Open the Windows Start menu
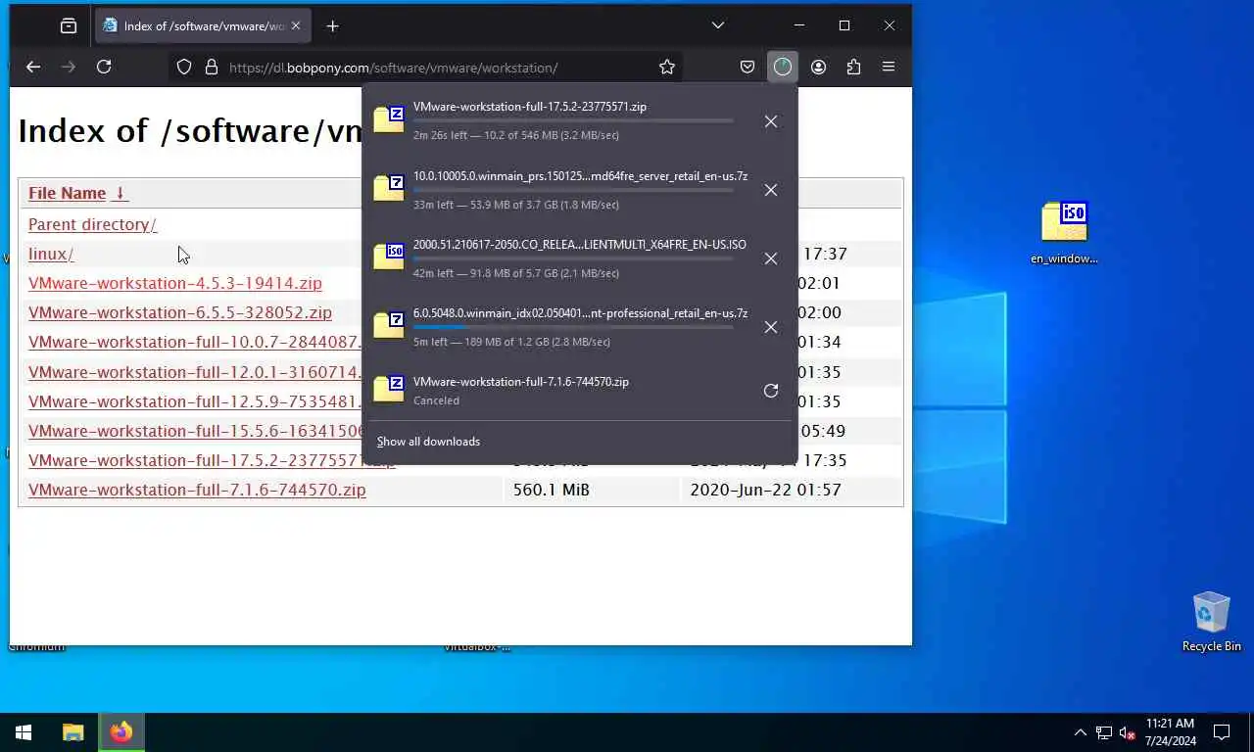Viewport: 1254px width, 752px height. (24, 732)
